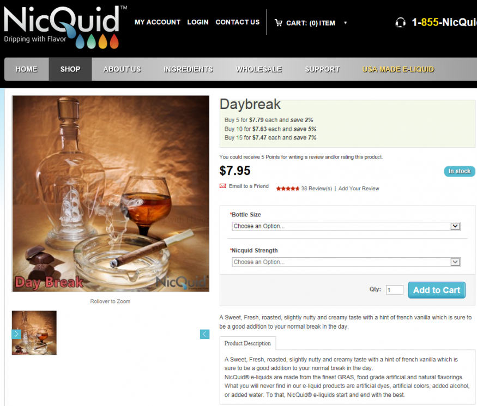Click the NicQuid logo
This screenshot has width=477, height=406.
tap(65, 27)
